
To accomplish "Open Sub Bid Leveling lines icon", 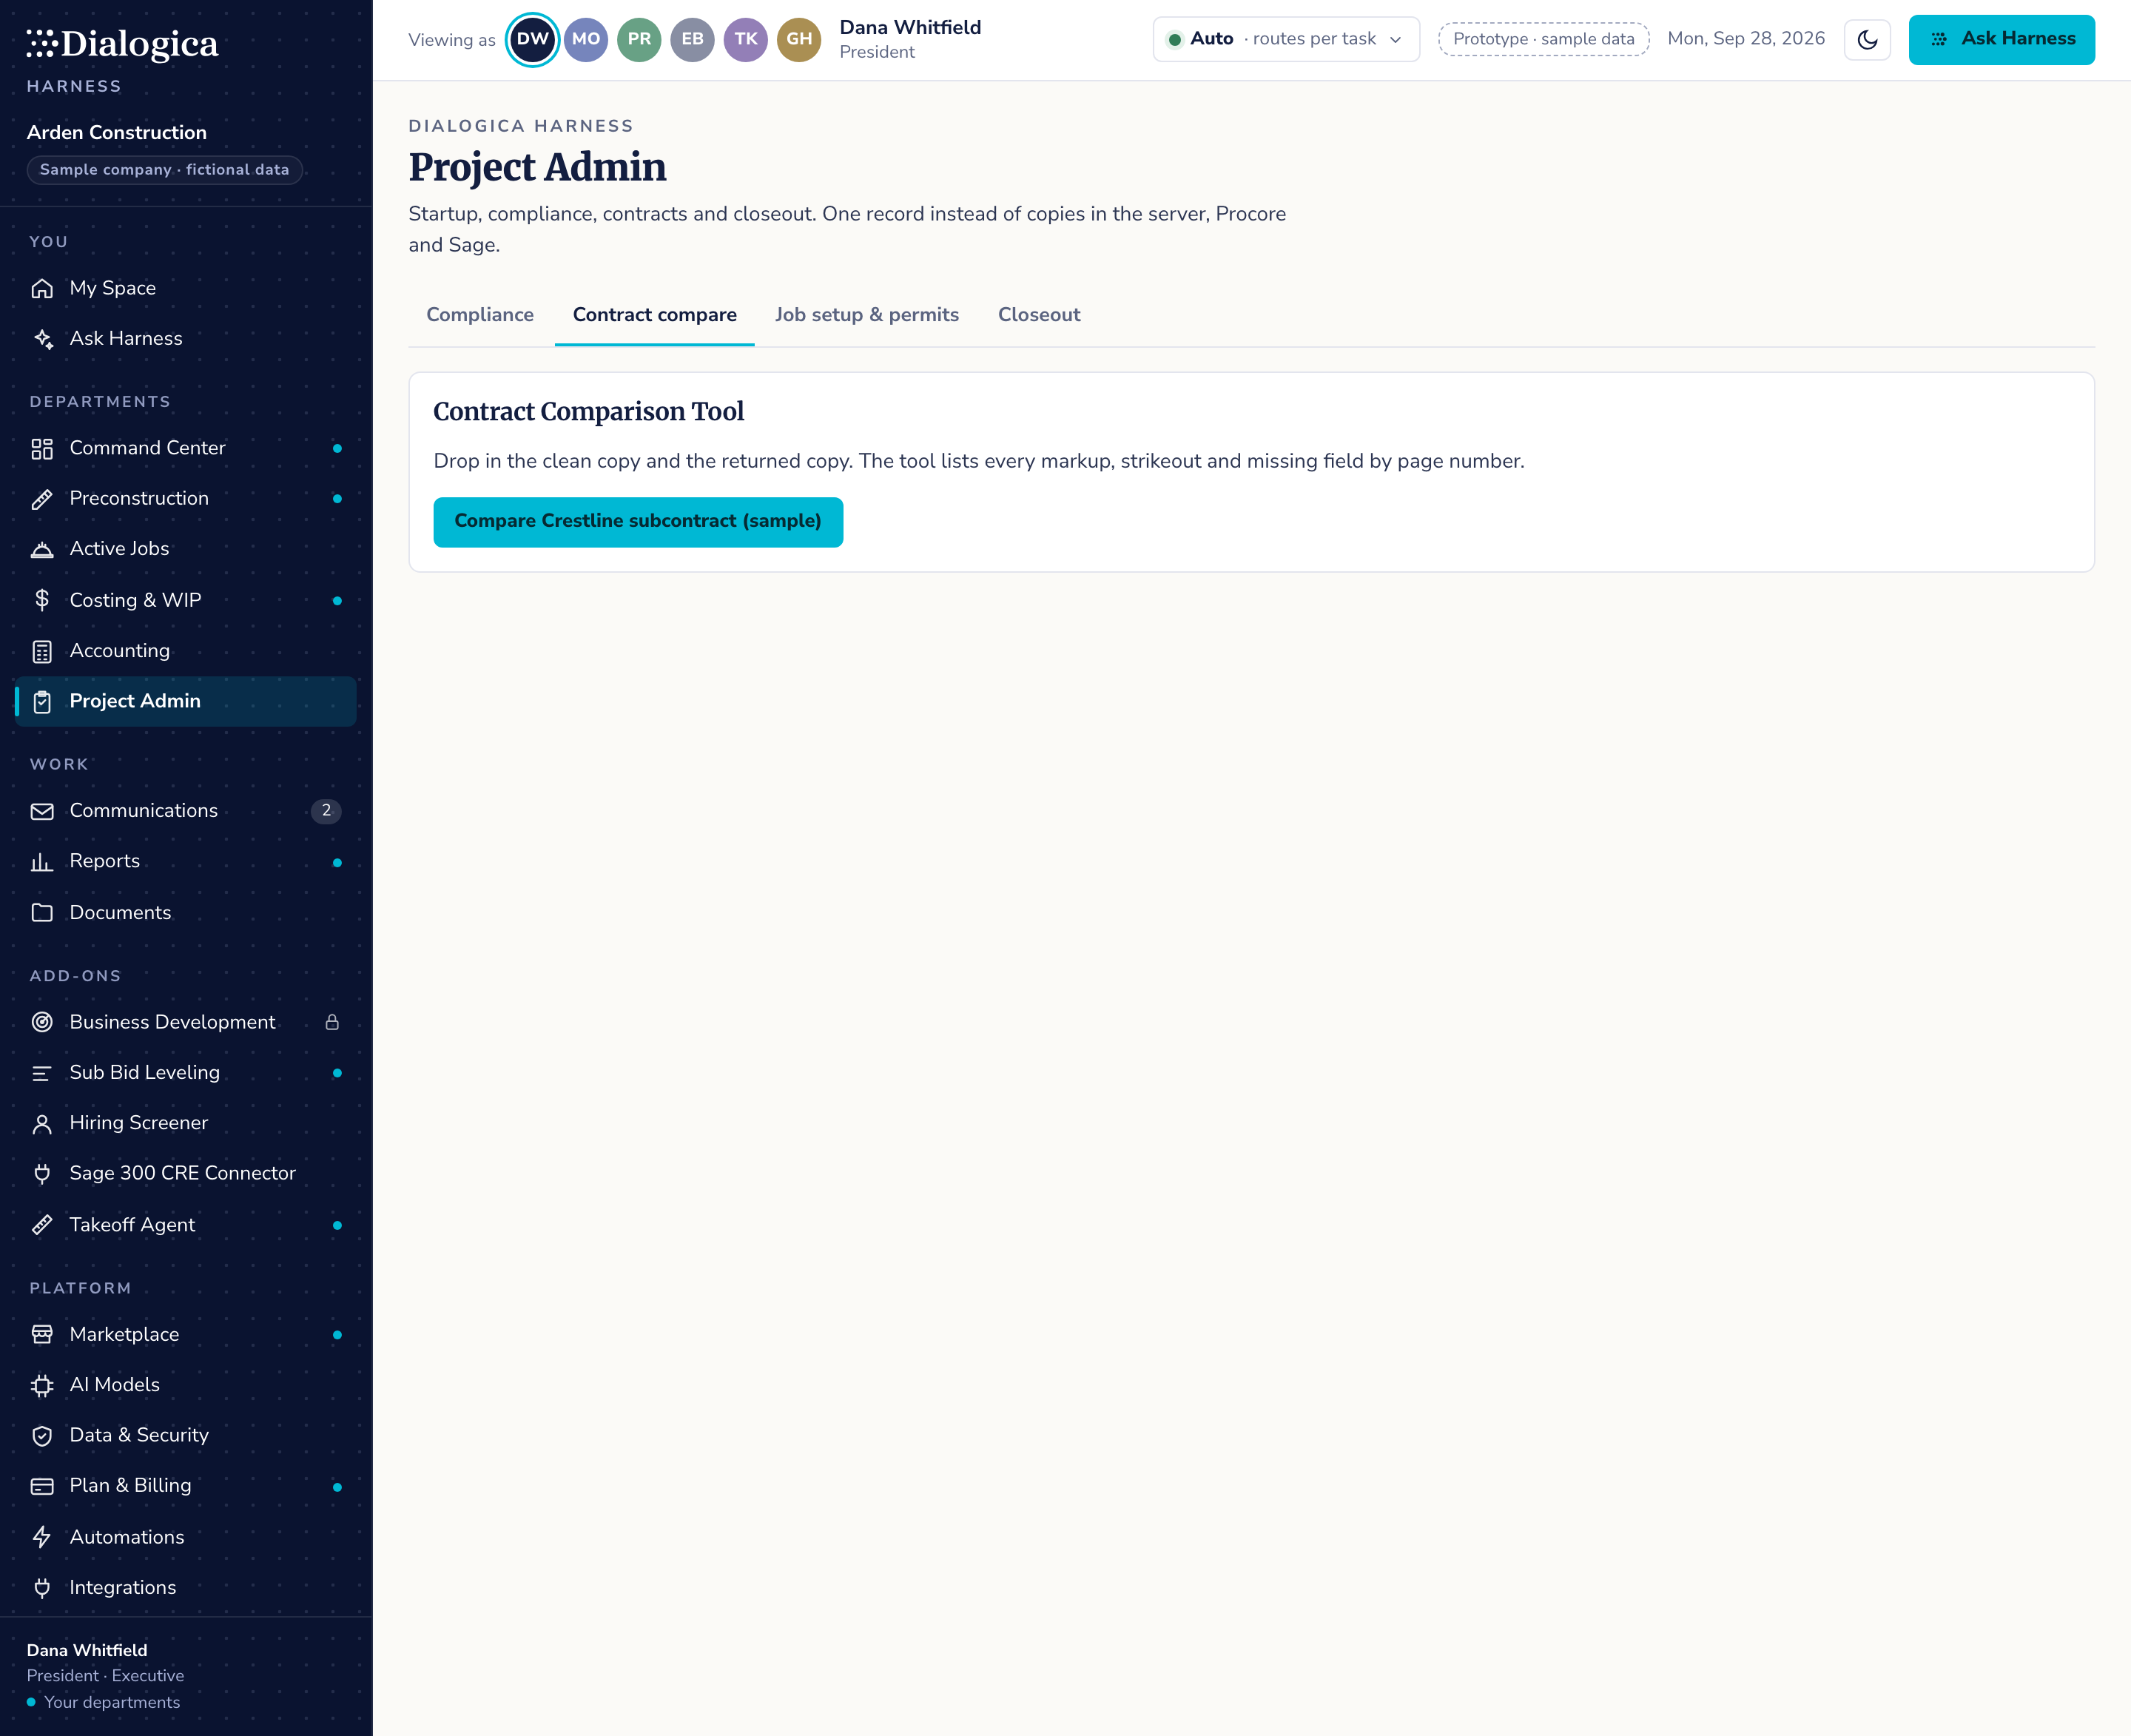I will point(42,1073).
